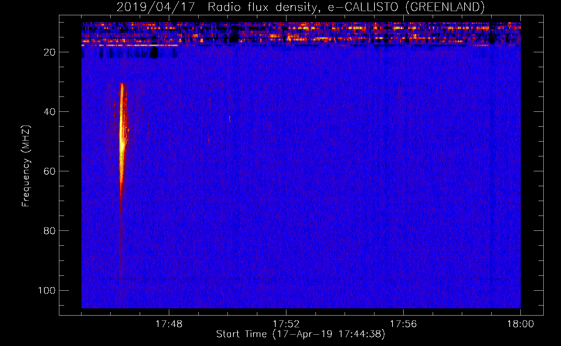Click the 'Start Time (17-Apr-19 17:44:38)' label
This screenshot has width=561, height=346.
301,334
